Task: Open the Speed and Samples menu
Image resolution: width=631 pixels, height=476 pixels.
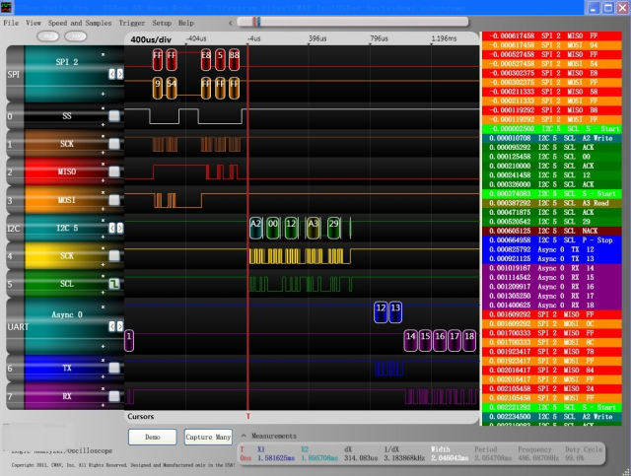Action: (80, 23)
